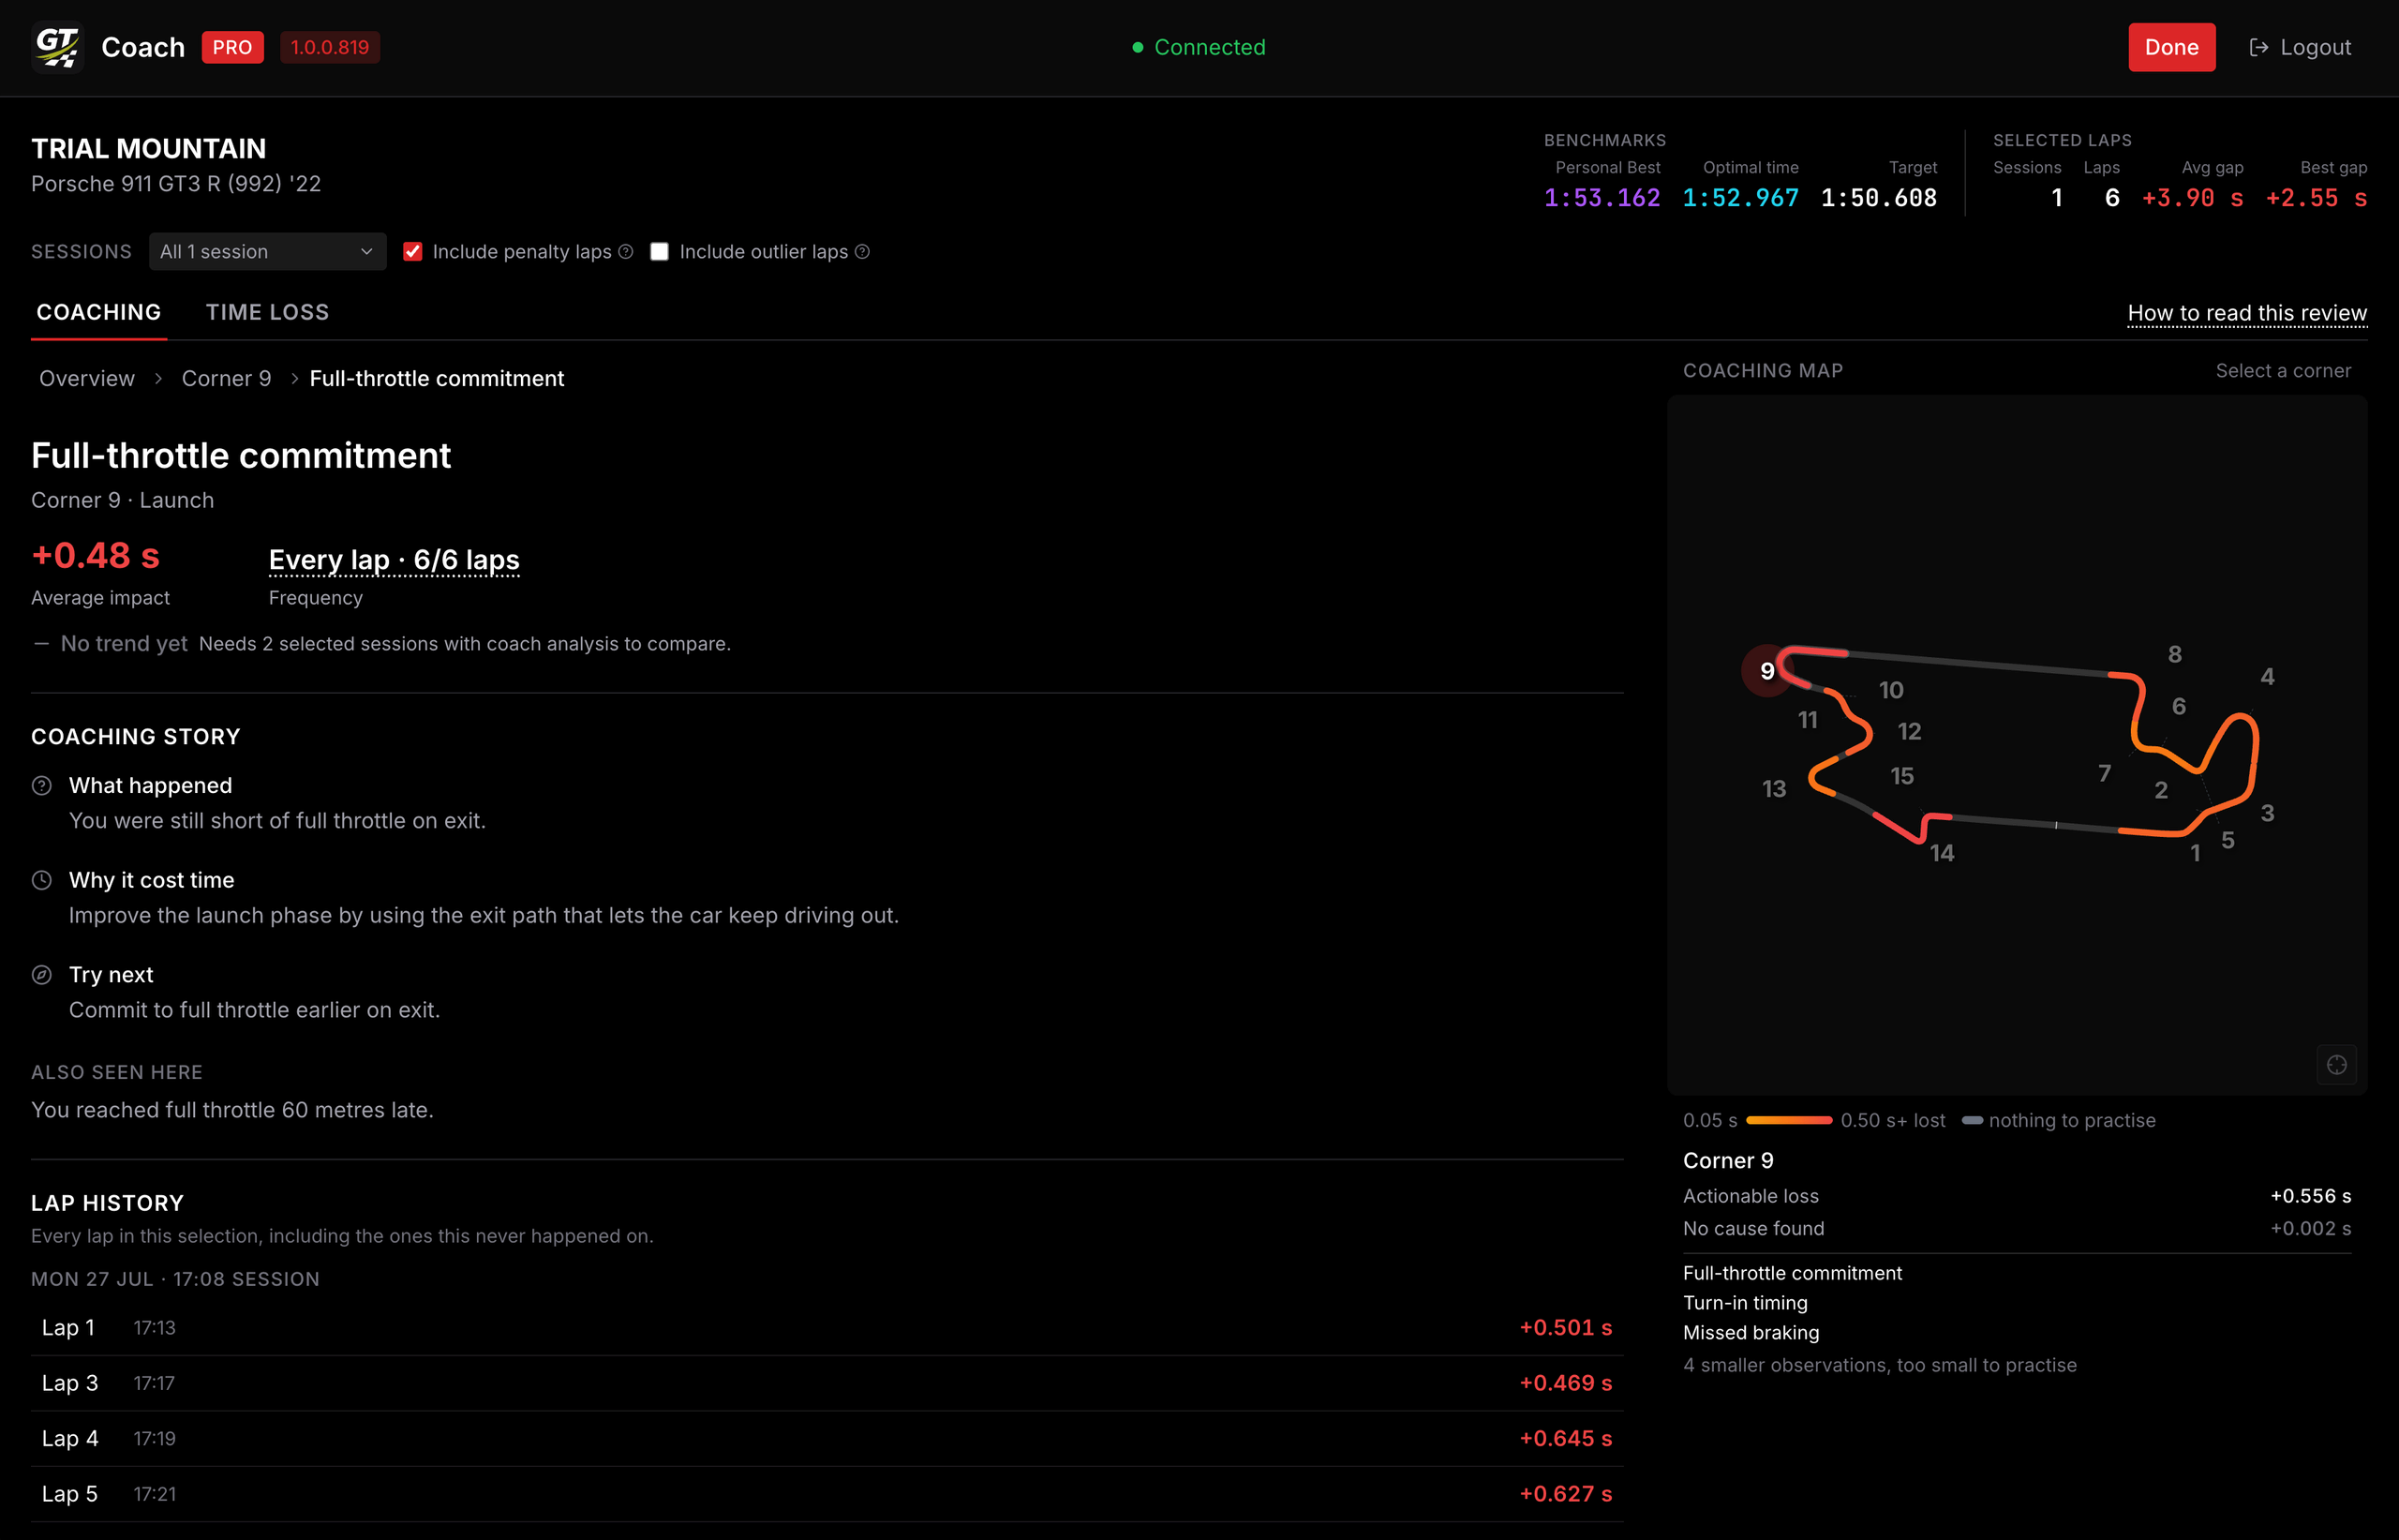Select corner 9 marker on the coaching map
Screen dimensions: 2399x1540
click(x=1767, y=671)
